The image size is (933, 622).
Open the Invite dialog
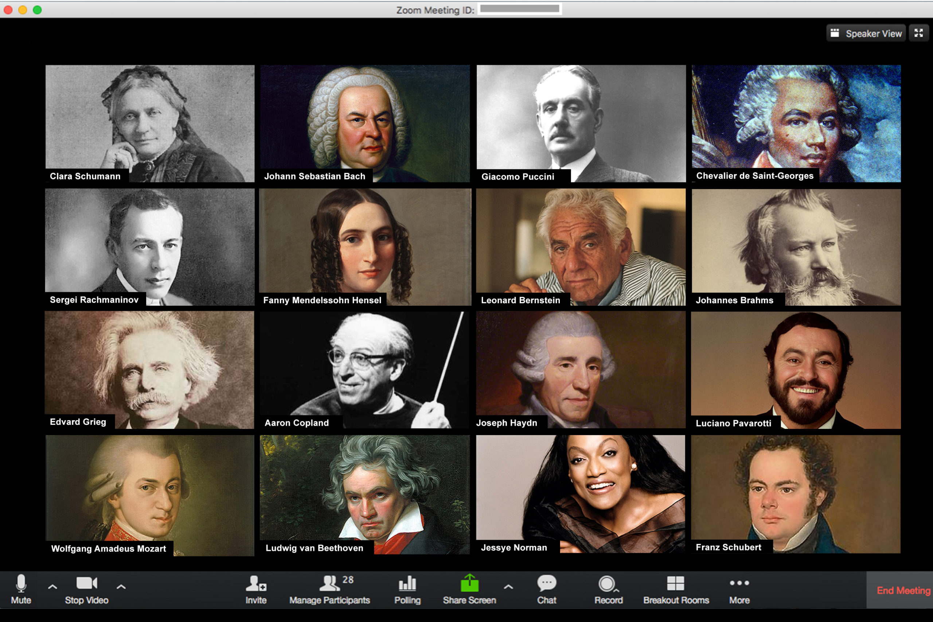[256, 590]
